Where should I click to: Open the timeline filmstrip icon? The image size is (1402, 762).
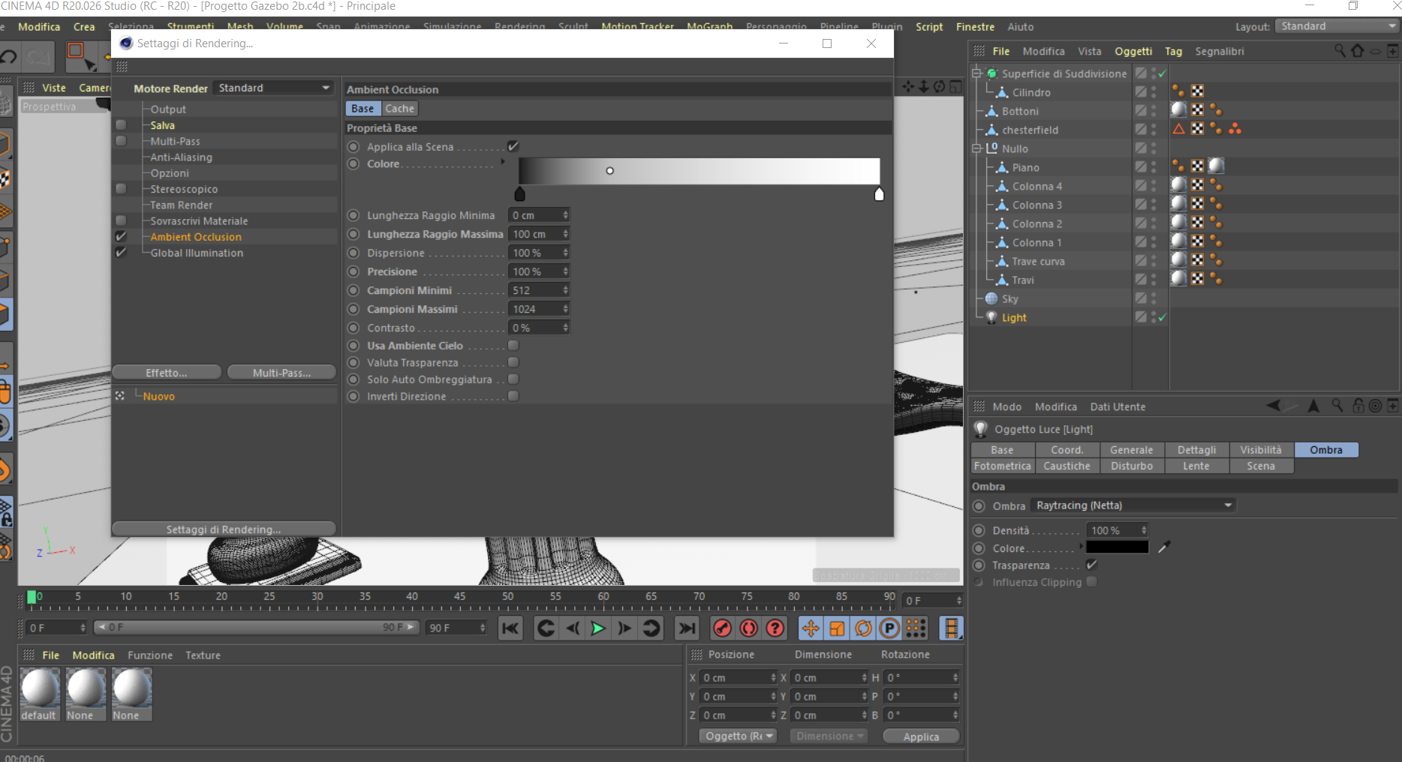pyautogui.click(x=951, y=628)
